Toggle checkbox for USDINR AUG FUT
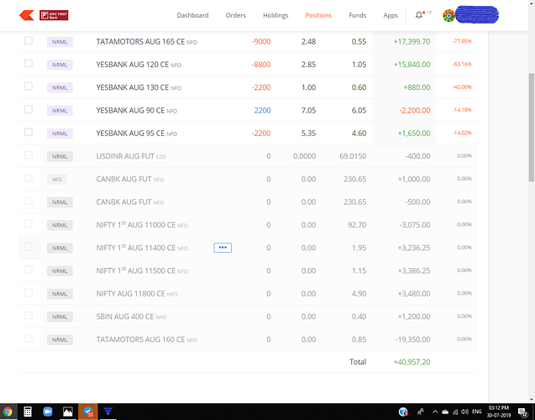535x420 pixels. (29, 155)
